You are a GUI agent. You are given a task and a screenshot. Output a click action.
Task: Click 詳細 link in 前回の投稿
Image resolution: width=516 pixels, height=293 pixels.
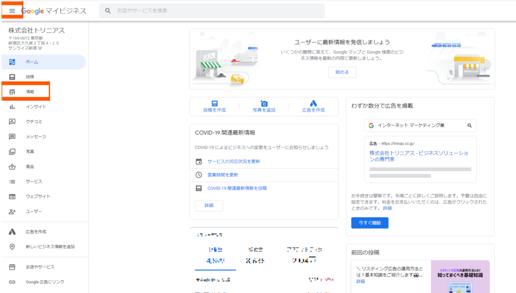pyautogui.click(x=361, y=281)
